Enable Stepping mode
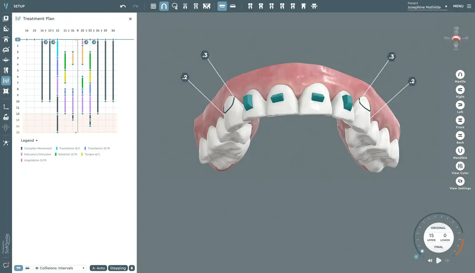475x273 pixels. pos(118,268)
